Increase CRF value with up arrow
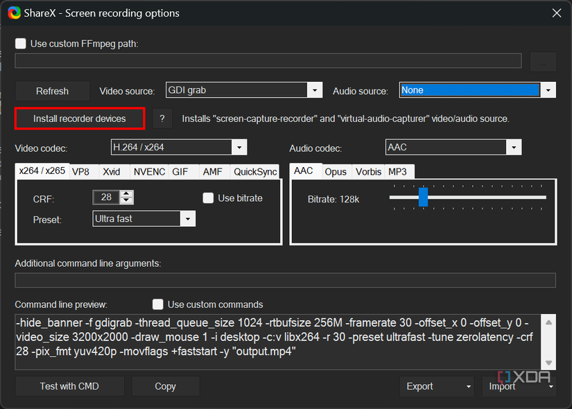572x409 pixels. point(126,194)
